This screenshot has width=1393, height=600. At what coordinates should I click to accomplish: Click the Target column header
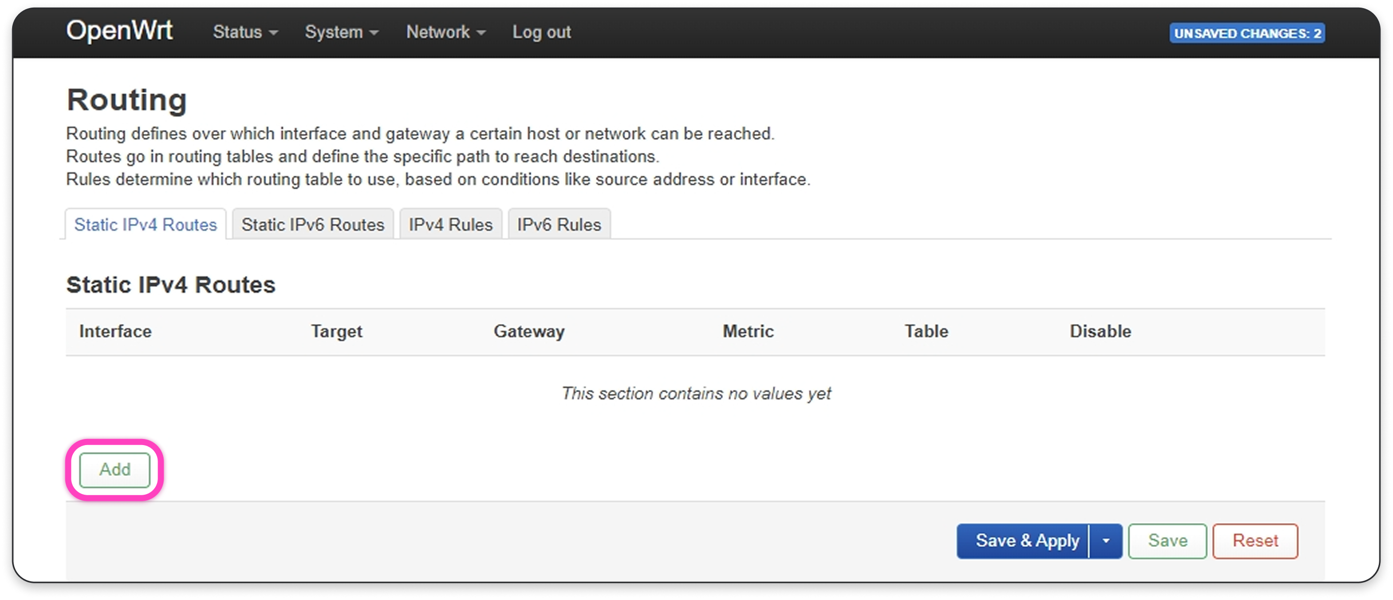coord(336,331)
